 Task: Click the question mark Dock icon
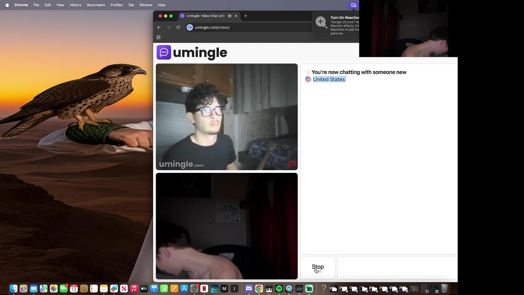tap(323, 288)
